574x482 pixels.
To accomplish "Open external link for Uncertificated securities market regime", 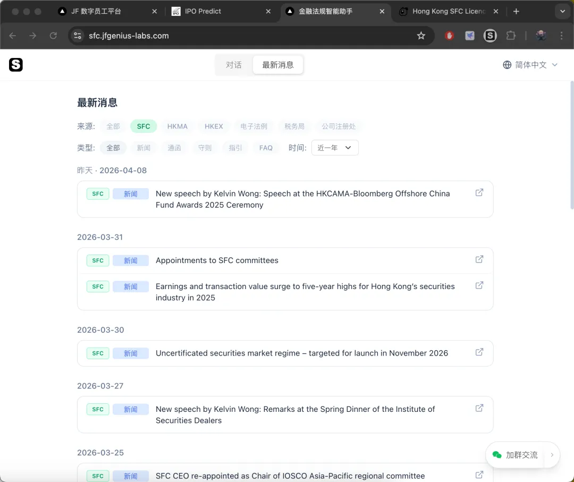I will click(479, 352).
